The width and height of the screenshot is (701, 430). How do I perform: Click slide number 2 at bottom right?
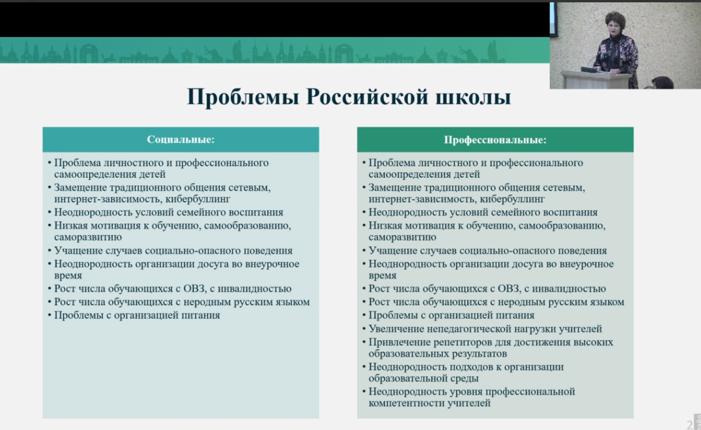689,424
